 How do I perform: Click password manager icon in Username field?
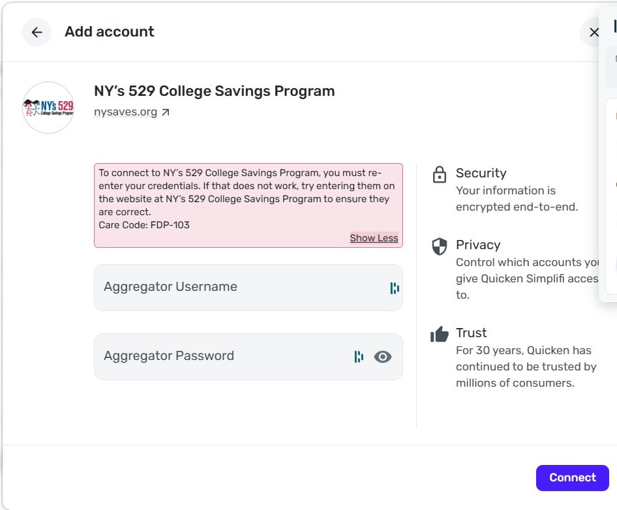click(x=394, y=288)
